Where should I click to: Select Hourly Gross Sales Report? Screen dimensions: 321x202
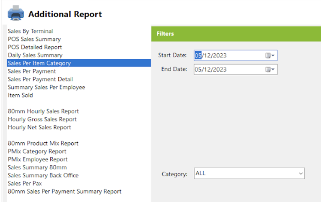point(42,119)
